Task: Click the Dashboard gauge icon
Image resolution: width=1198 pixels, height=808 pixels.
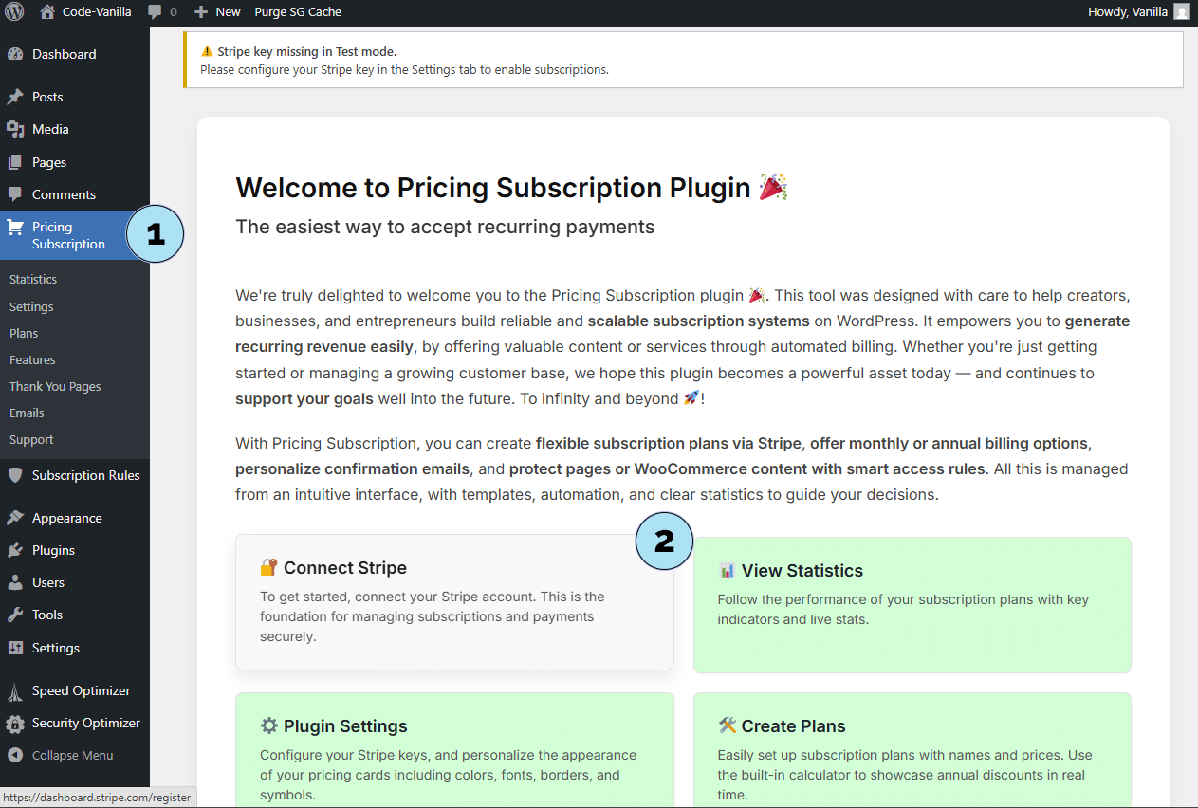Action: (15, 54)
